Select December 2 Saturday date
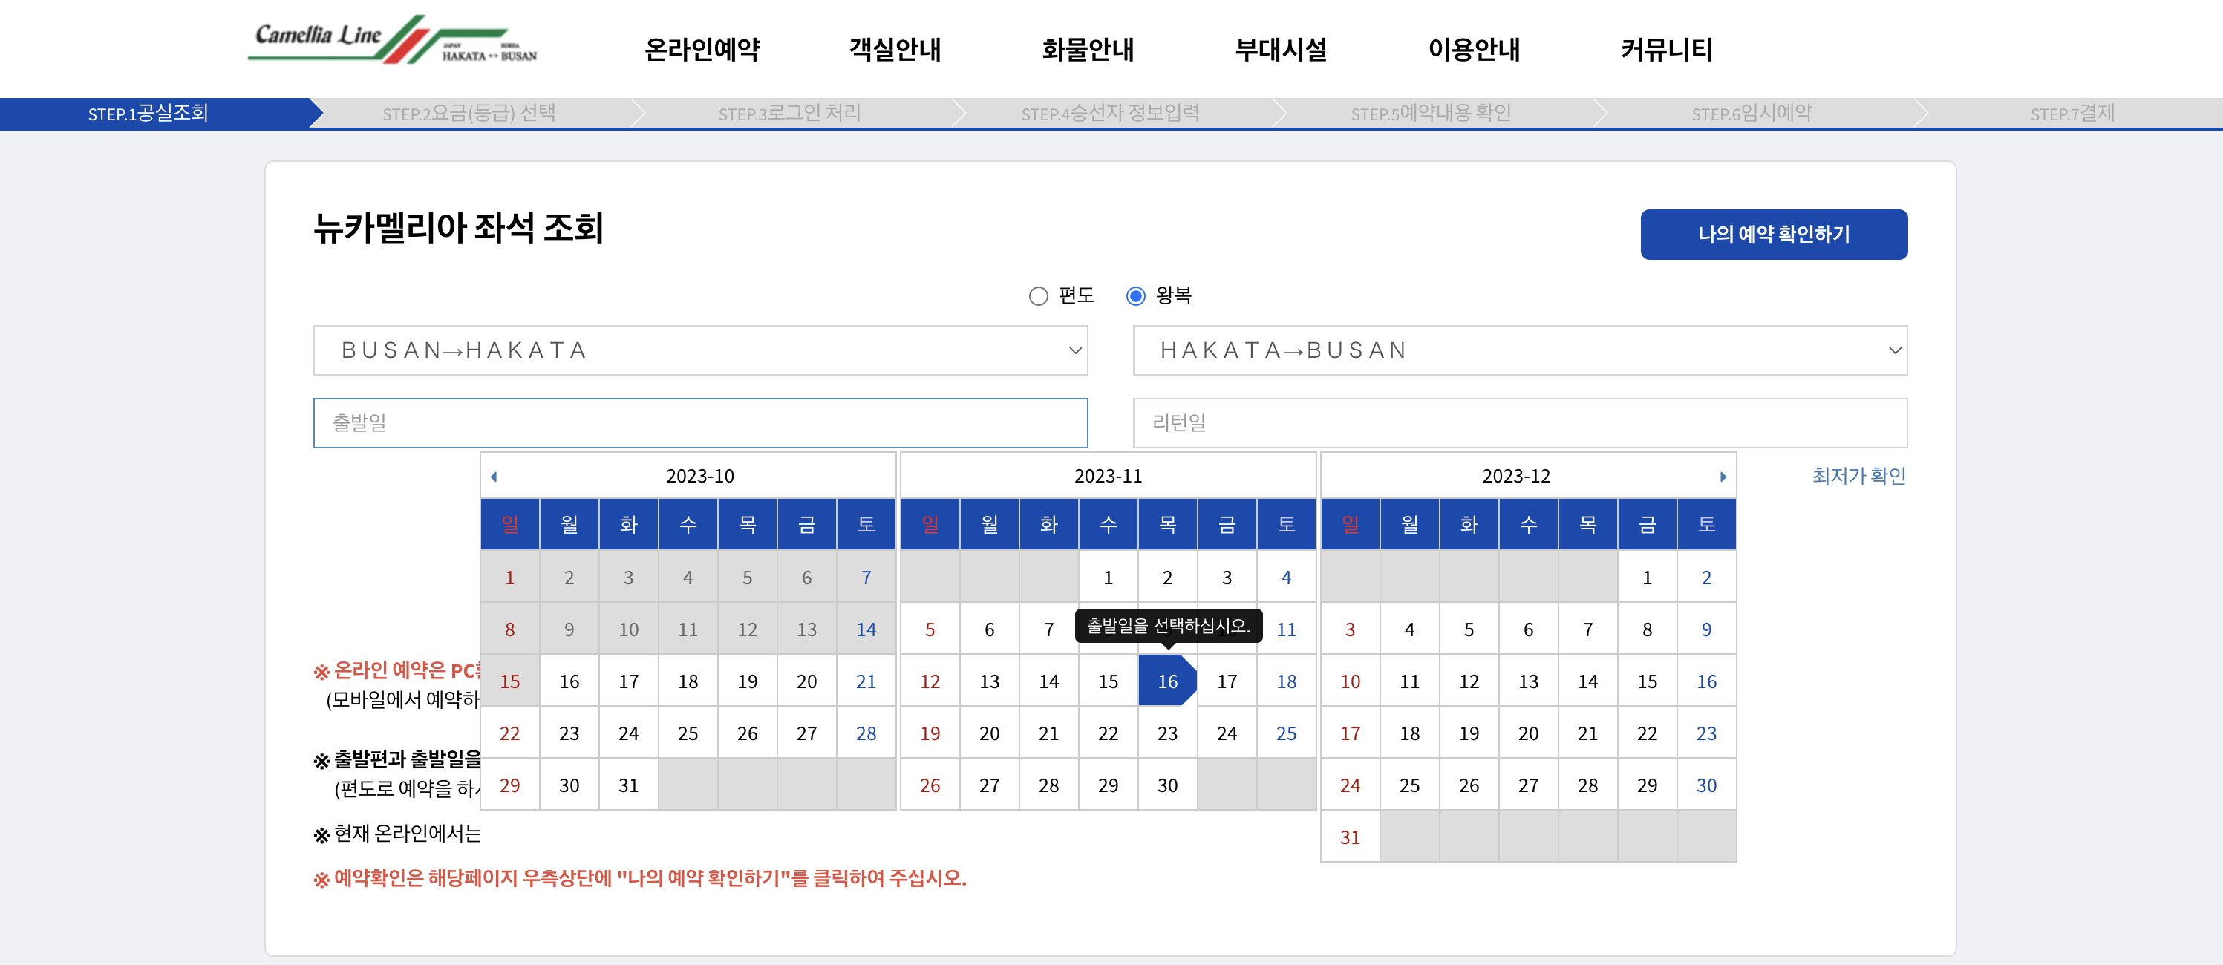The image size is (2223, 965). point(1706,578)
